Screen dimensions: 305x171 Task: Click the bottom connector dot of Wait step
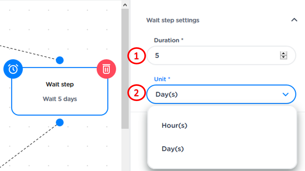[x=60, y=122]
